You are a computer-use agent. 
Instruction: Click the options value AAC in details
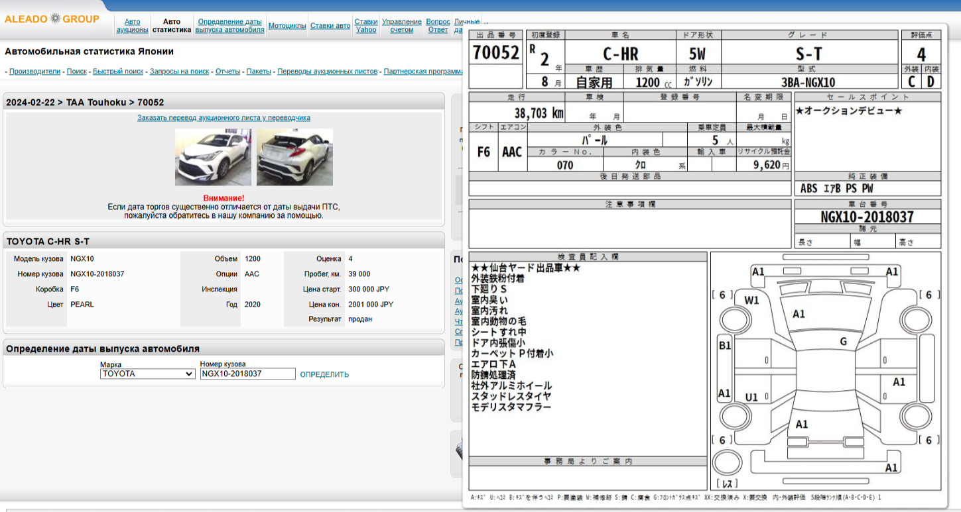tap(251, 274)
